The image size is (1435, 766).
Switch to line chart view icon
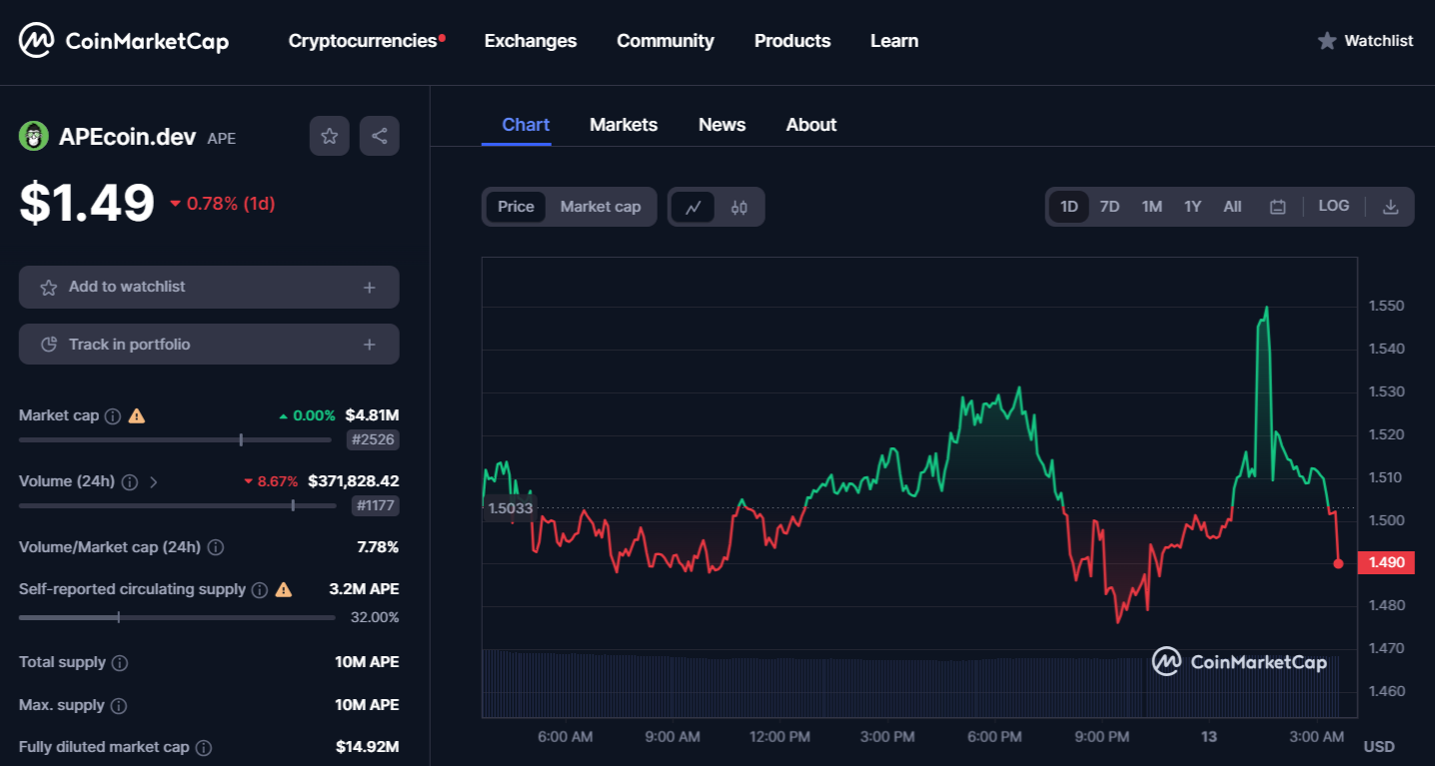[x=694, y=207]
